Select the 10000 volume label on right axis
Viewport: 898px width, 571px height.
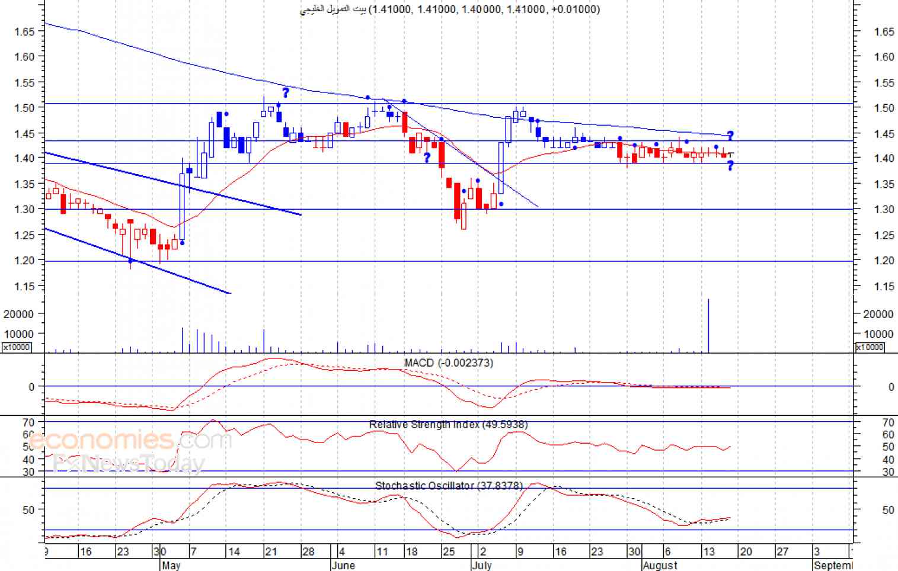(878, 334)
